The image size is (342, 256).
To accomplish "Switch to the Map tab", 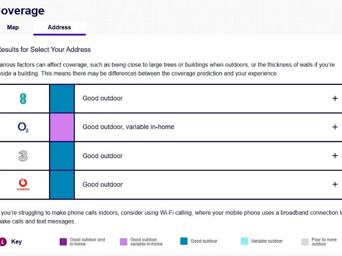I will tap(13, 27).
